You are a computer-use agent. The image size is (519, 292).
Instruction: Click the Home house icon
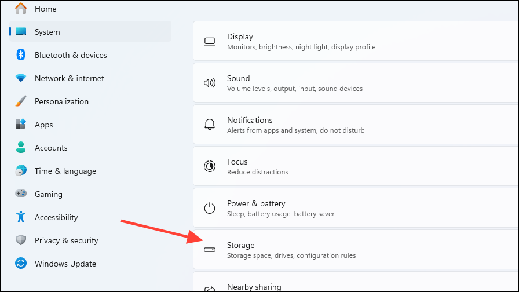click(21, 8)
